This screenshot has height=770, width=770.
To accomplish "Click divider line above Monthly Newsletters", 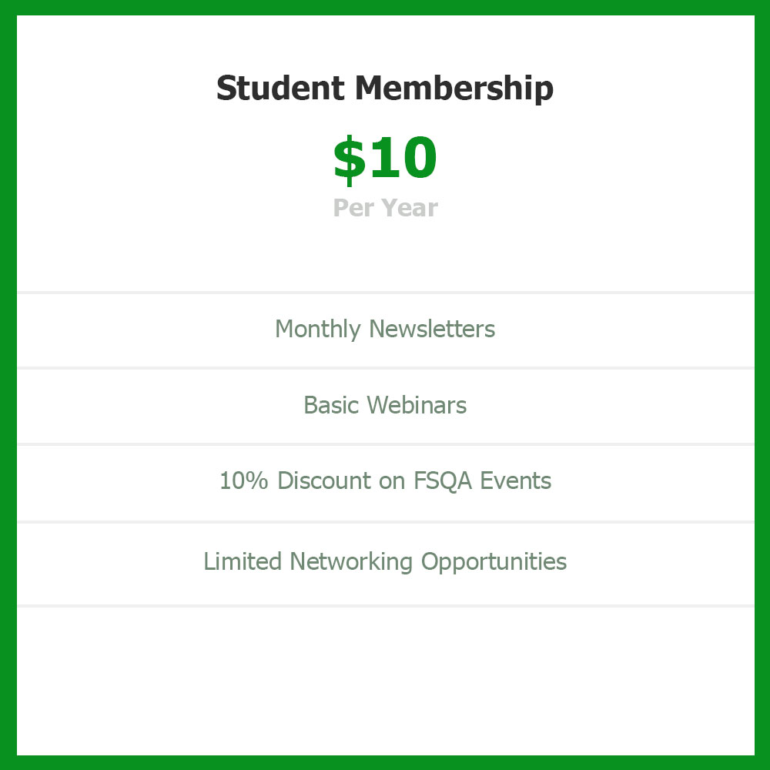I will [386, 293].
